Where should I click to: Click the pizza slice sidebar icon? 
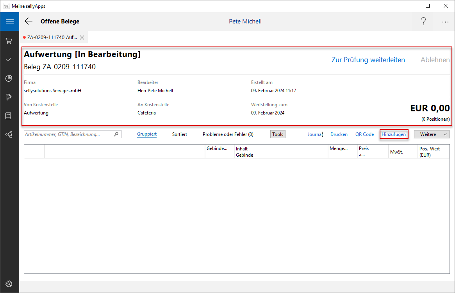pyautogui.click(x=9, y=97)
